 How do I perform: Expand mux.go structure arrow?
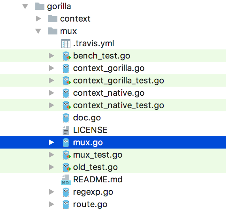[x=51, y=142]
